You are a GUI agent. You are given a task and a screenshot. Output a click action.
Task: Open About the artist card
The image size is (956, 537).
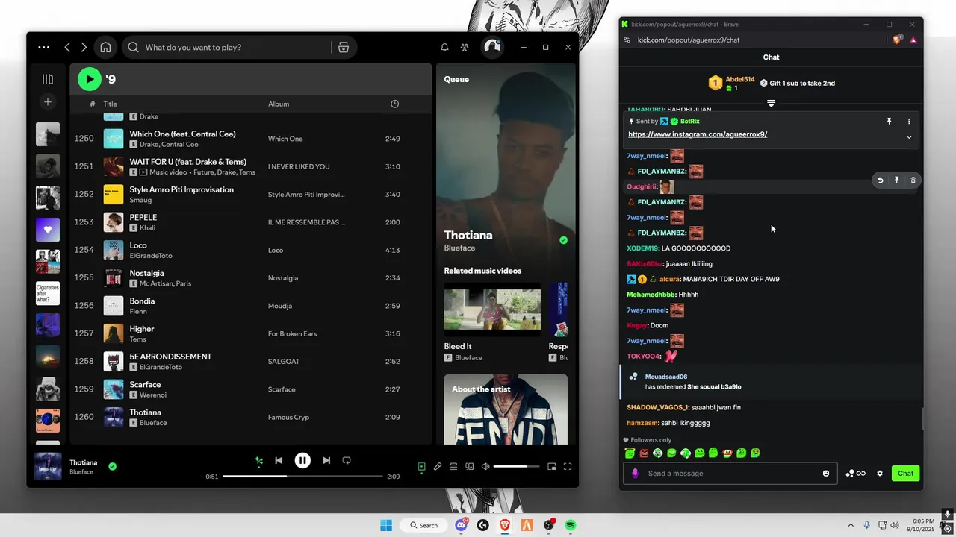point(506,409)
